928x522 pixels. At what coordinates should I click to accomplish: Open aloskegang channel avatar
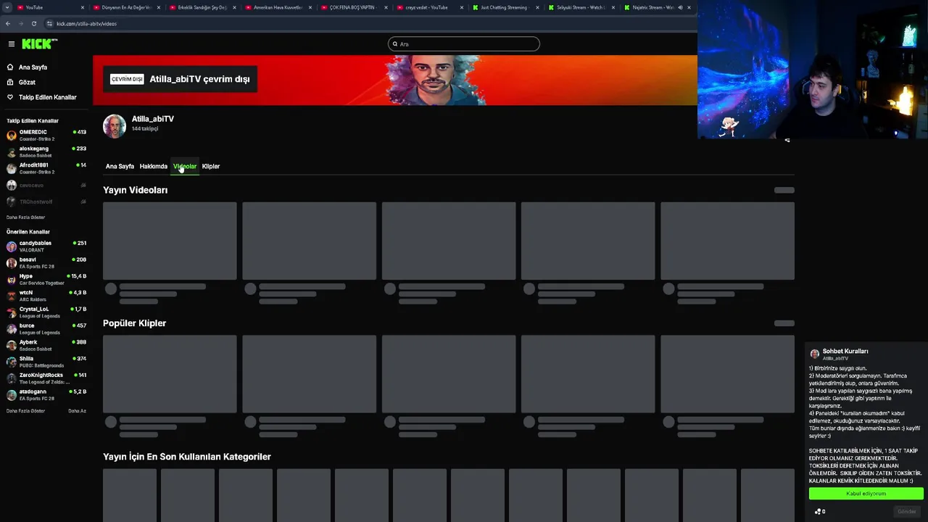coord(11,152)
